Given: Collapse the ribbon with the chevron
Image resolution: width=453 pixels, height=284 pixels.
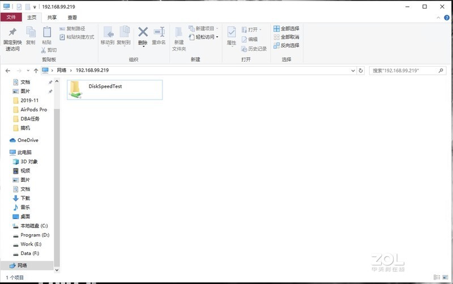Looking at the screenshot, I should 438,18.
